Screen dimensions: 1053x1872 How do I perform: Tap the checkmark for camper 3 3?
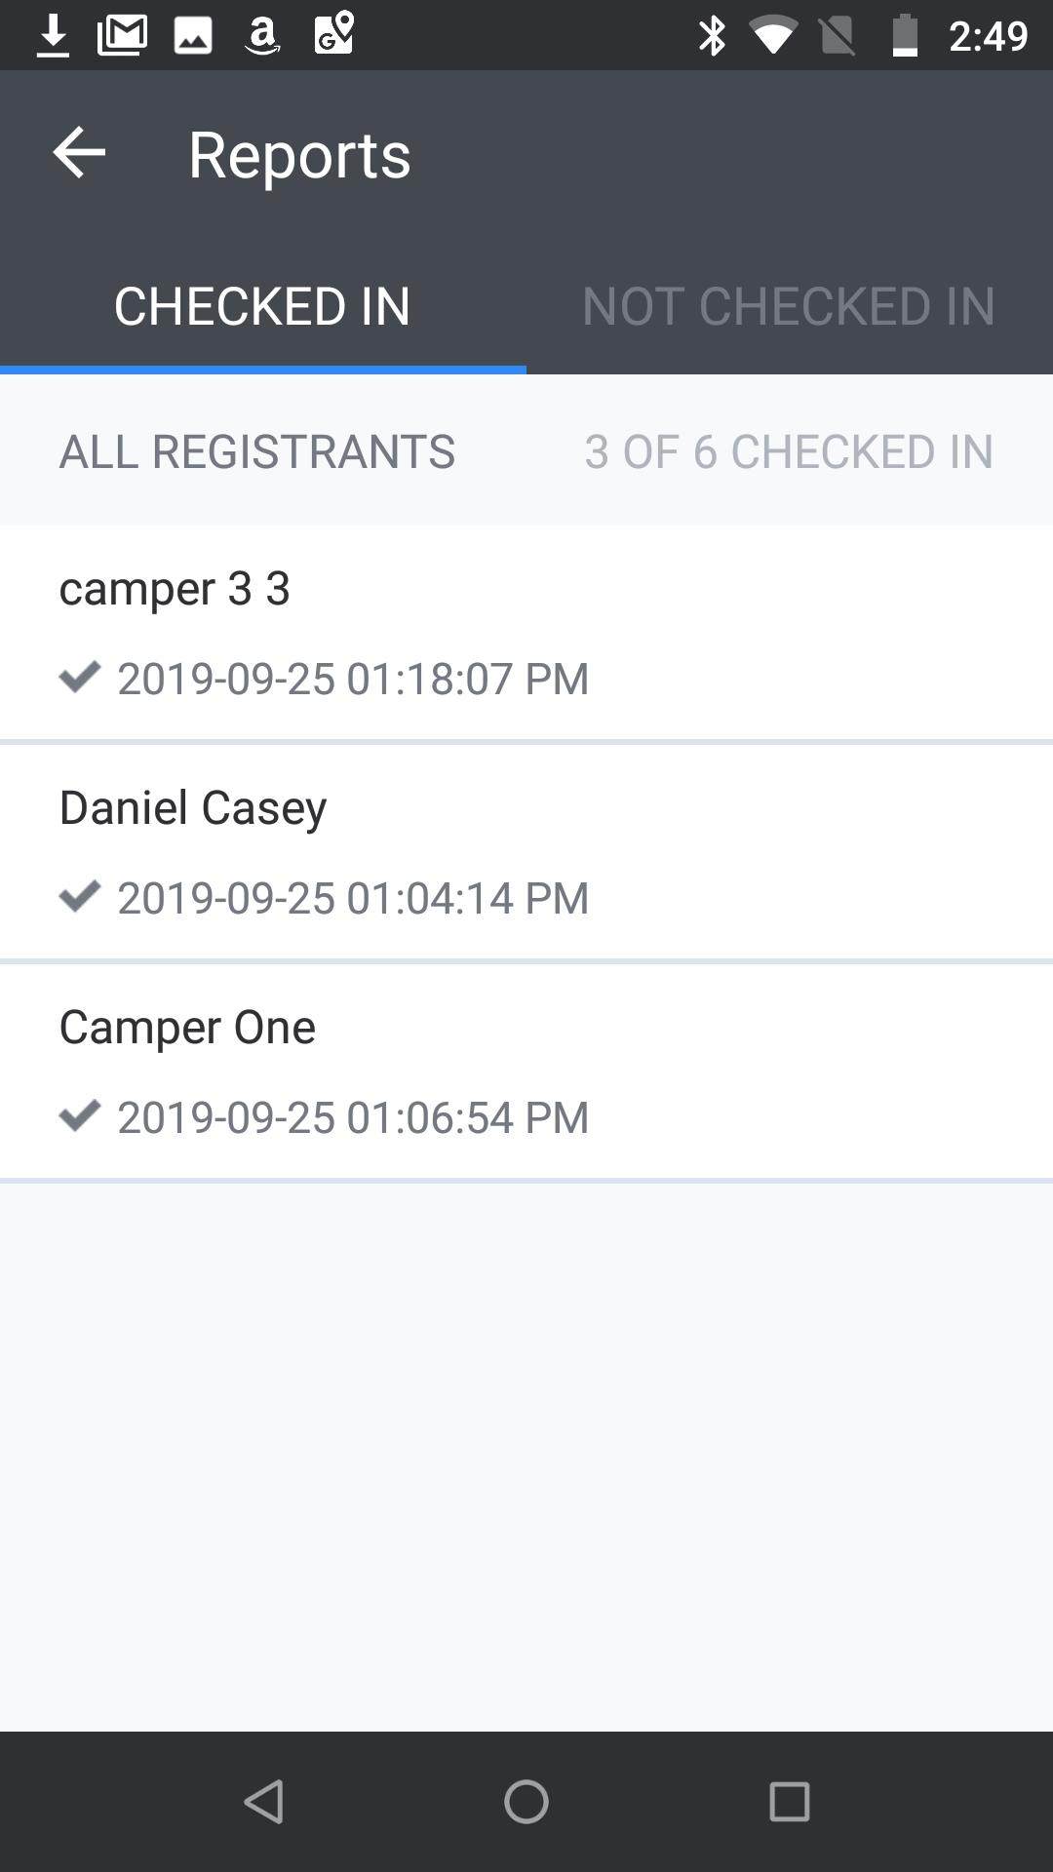[x=80, y=676]
